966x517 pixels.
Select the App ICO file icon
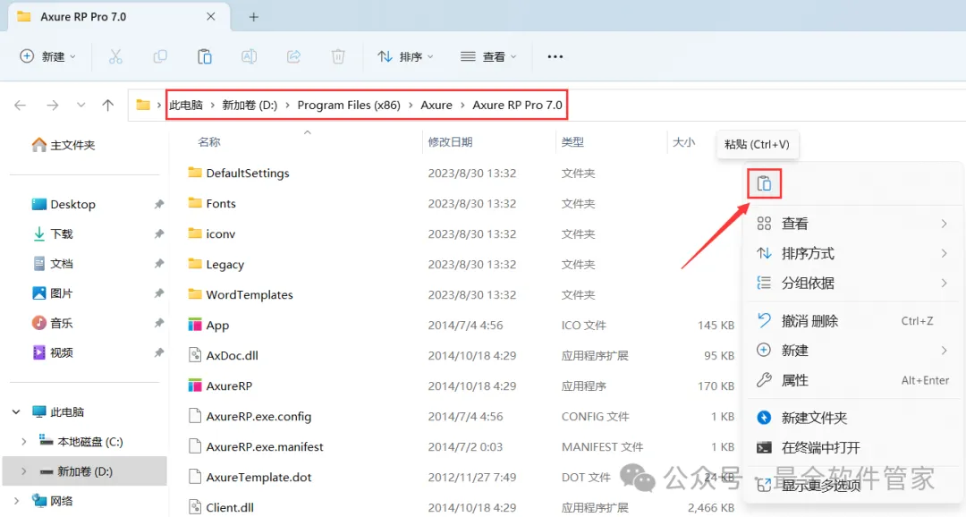coord(195,325)
